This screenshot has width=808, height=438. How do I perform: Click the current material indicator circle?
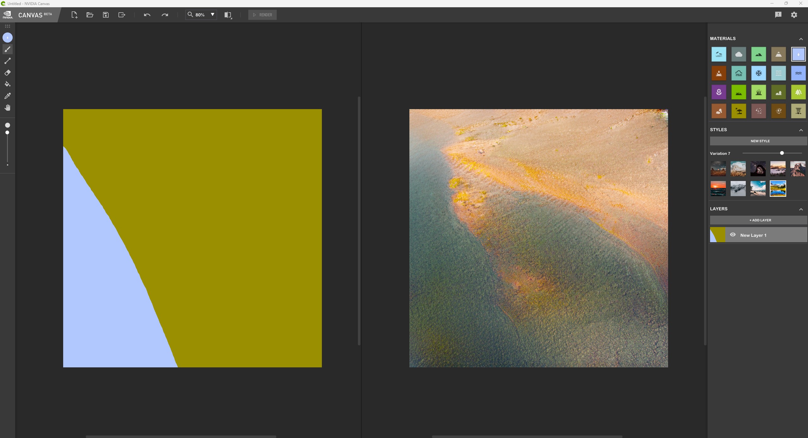(x=8, y=38)
